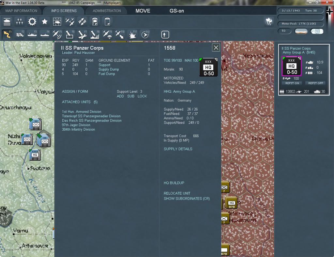This screenshot has height=257, width=334.
Task: Click the Motor Pool 177K (110K) readout
Action: 300,24
